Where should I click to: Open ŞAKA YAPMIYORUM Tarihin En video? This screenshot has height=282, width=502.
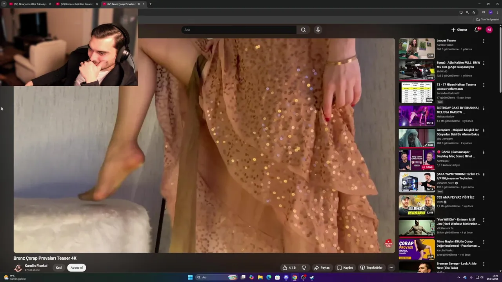458,176
